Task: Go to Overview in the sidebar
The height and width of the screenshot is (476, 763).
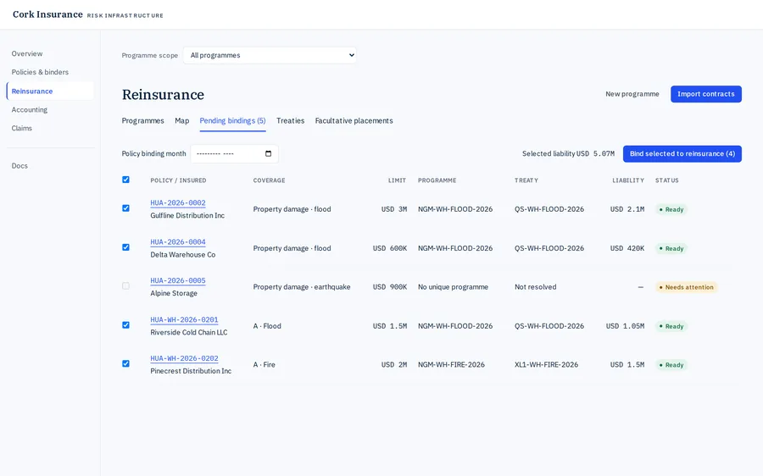Action: [27, 53]
